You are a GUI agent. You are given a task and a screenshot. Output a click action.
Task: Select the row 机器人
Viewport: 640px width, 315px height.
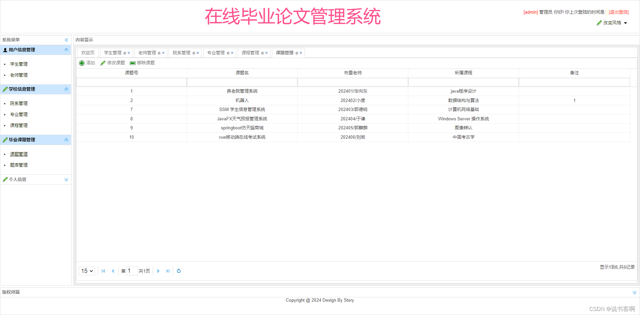353,101
